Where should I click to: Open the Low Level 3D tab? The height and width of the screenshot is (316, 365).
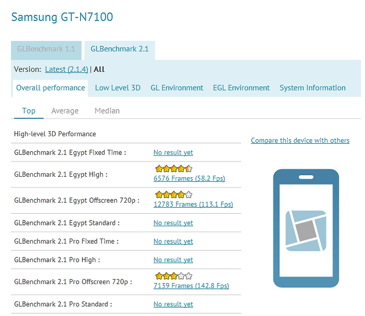click(118, 88)
